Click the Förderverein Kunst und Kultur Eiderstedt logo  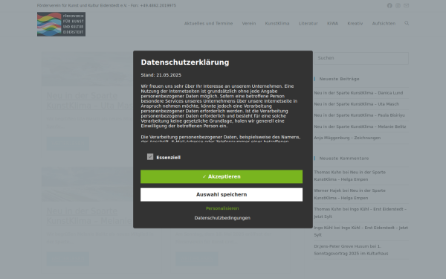click(x=61, y=25)
